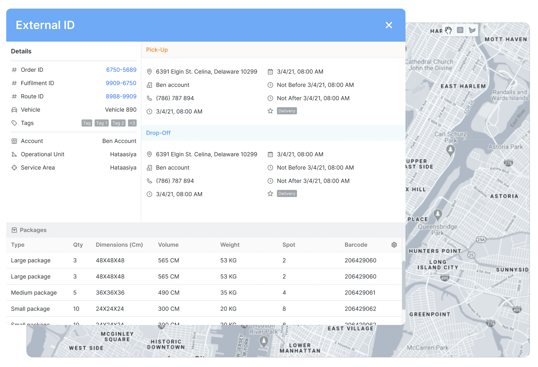Click the Tag 1 badge
The width and height of the screenshot is (538, 367).
click(102, 123)
